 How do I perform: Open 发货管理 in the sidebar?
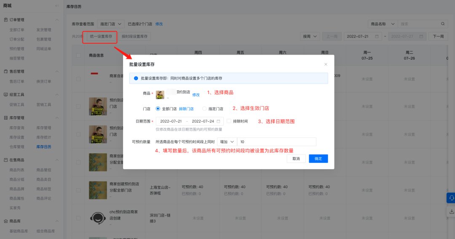click(44, 30)
